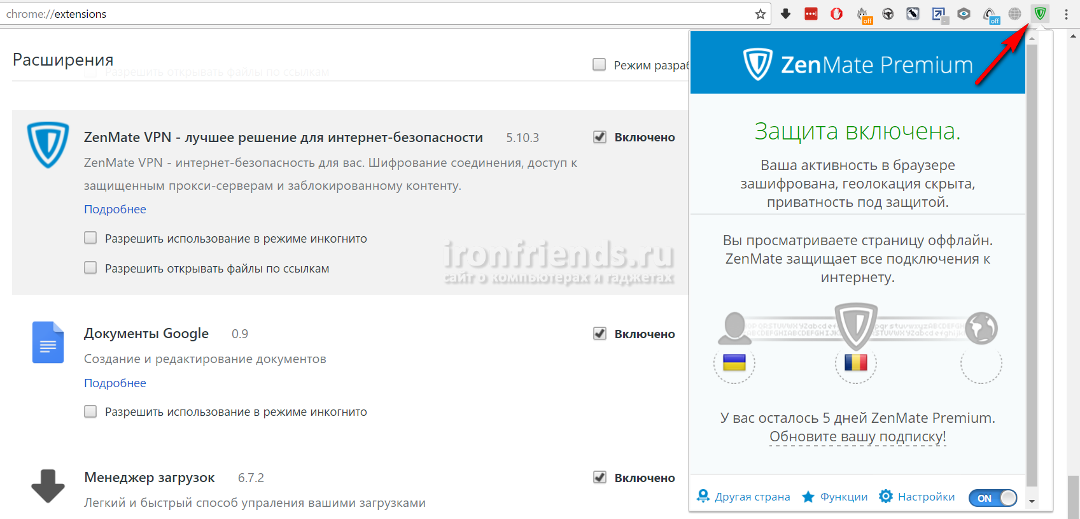Click version number 6.7.2
Image resolution: width=1080 pixels, height=519 pixels.
(251, 478)
